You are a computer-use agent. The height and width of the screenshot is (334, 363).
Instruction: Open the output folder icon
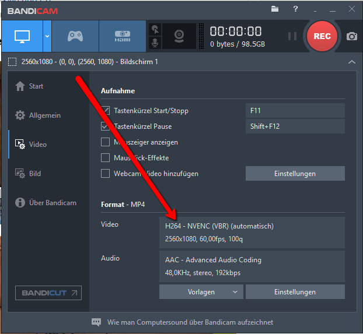click(275, 9)
